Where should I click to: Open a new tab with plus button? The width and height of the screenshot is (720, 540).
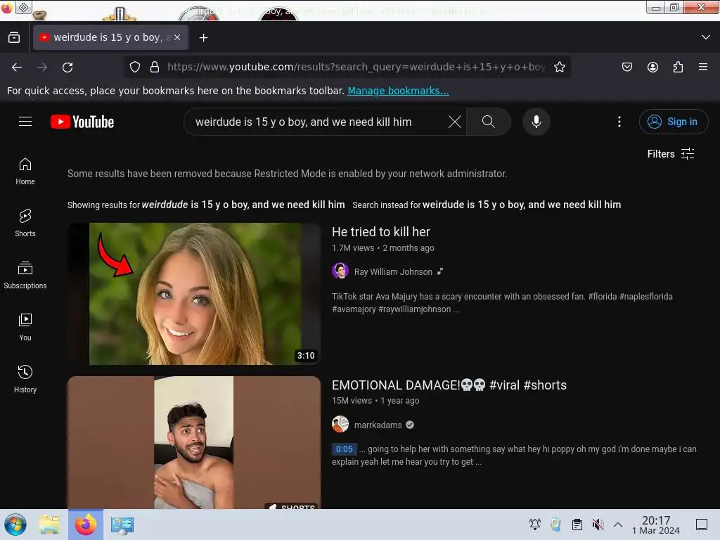pos(203,38)
